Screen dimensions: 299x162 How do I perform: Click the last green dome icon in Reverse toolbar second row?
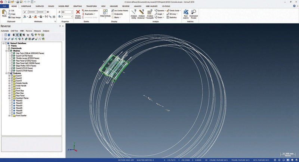pyautogui.click(x=43, y=39)
